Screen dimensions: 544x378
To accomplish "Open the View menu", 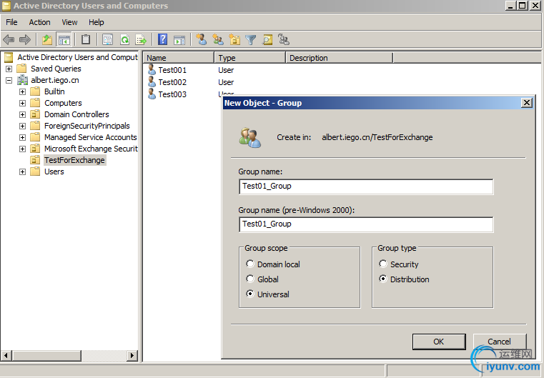I will (69, 22).
